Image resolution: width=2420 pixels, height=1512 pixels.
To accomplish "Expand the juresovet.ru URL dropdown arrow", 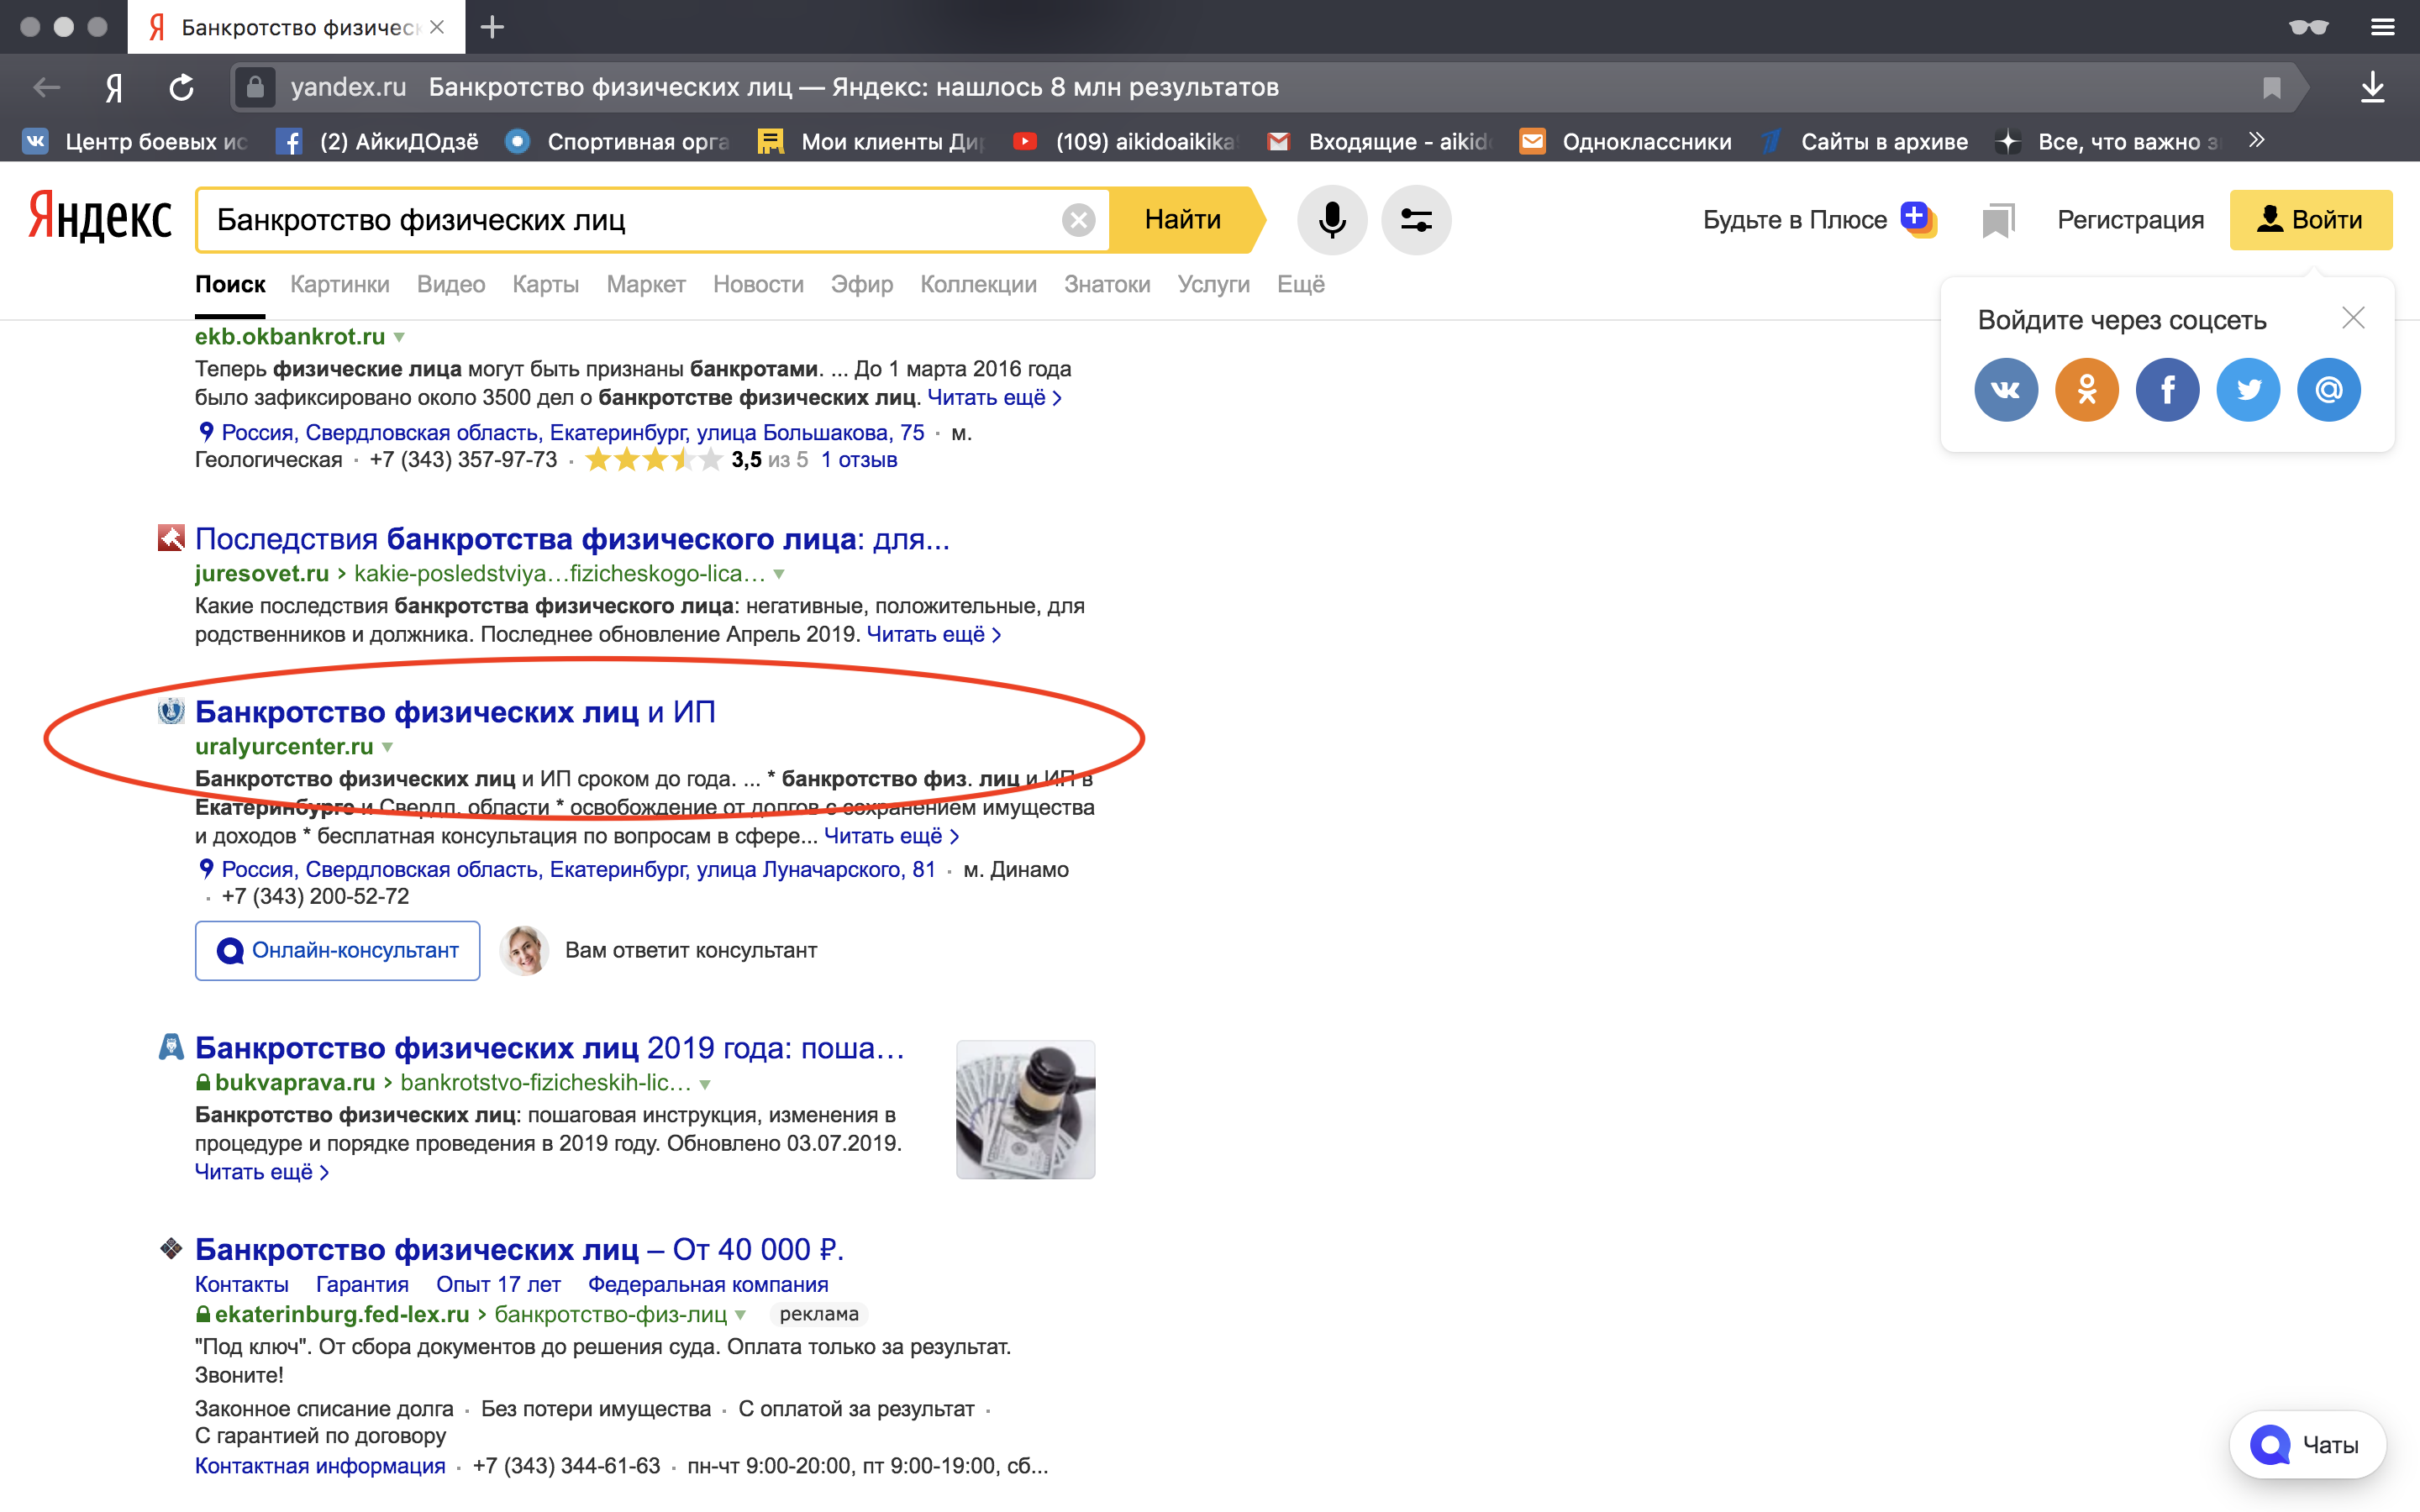I will tap(780, 573).
